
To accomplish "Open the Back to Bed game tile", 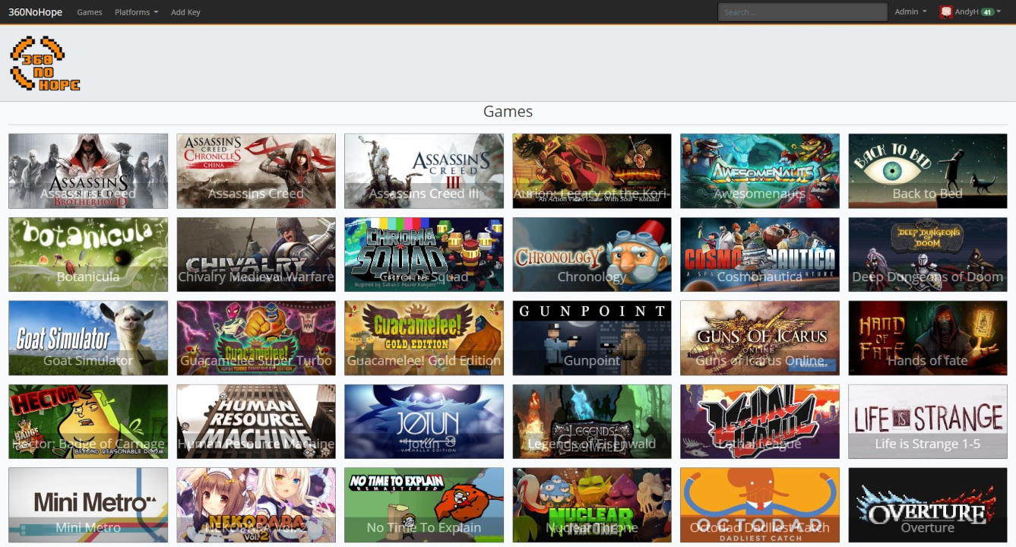I will 928,171.
